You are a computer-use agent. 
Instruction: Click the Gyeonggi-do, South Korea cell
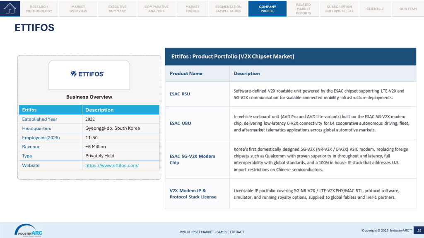pos(113,128)
